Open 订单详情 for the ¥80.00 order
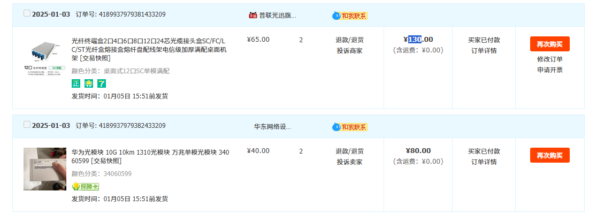 pyautogui.click(x=484, y=162)
